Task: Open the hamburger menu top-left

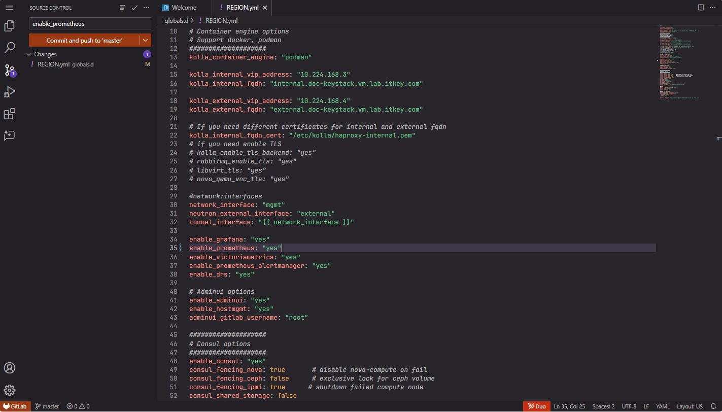Action: pyautogui.click(x=9, y=8)
